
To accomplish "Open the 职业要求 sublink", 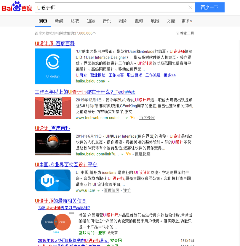I will [134, 75].
